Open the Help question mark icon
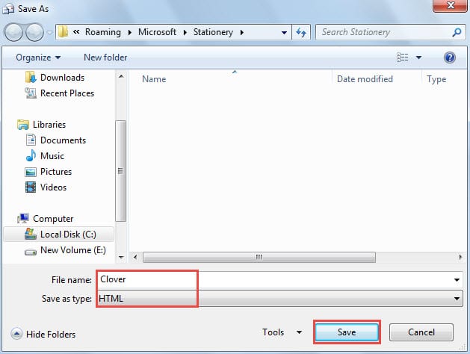Viewport: 470px width, 354px height. click(x=450, y=58)
